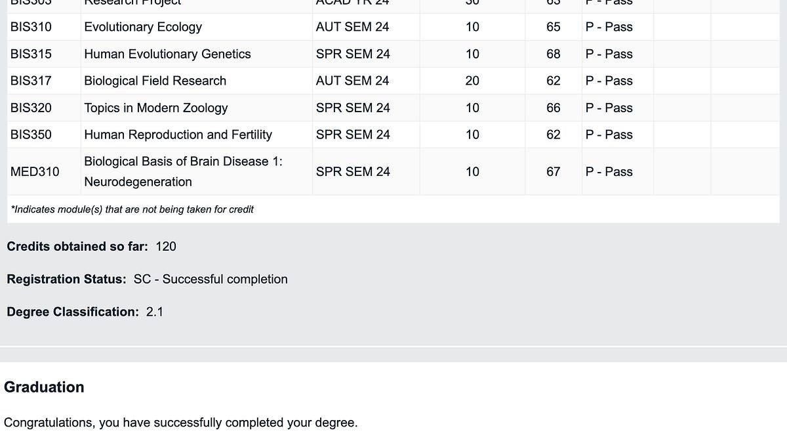The height and width of the screenshot is (443, 787).
Task: Click Registration Status Successful completion text
Action: [x=211, y=279]
